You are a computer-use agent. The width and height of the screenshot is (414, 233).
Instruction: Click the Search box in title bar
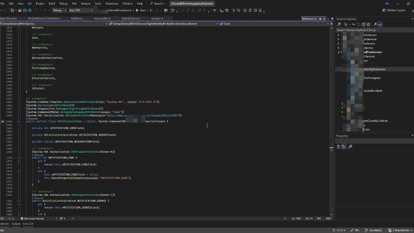[157, 4]
